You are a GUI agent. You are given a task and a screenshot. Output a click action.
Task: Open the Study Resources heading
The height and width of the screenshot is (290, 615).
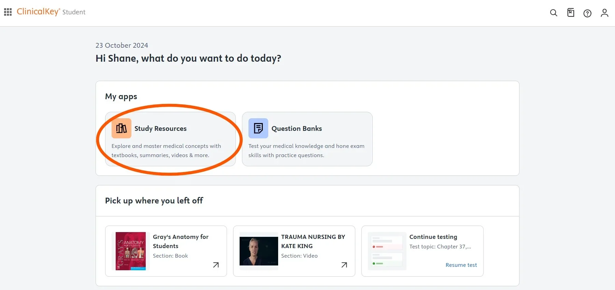pos(160,128)
